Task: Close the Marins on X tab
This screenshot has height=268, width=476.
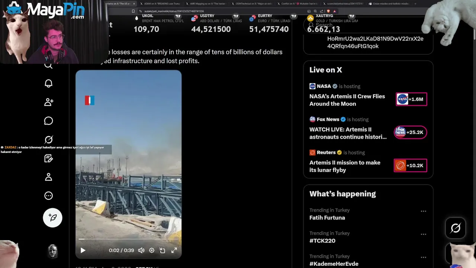Action: coord(134,4)
